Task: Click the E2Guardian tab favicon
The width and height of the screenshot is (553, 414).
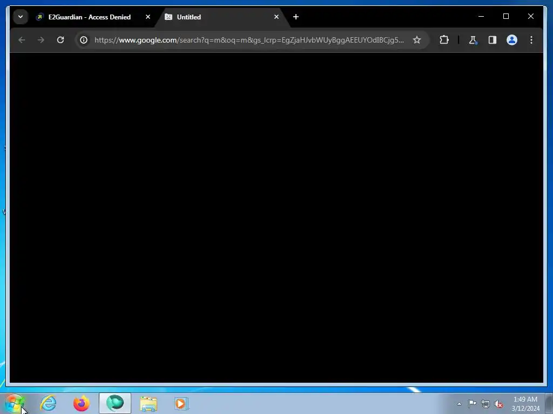Action: point(40,17)
